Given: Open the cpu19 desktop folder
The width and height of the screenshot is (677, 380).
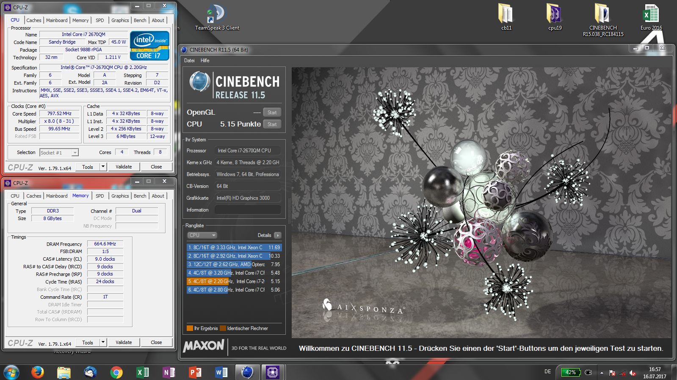Looking at the screenshot, I should point(555,17).
